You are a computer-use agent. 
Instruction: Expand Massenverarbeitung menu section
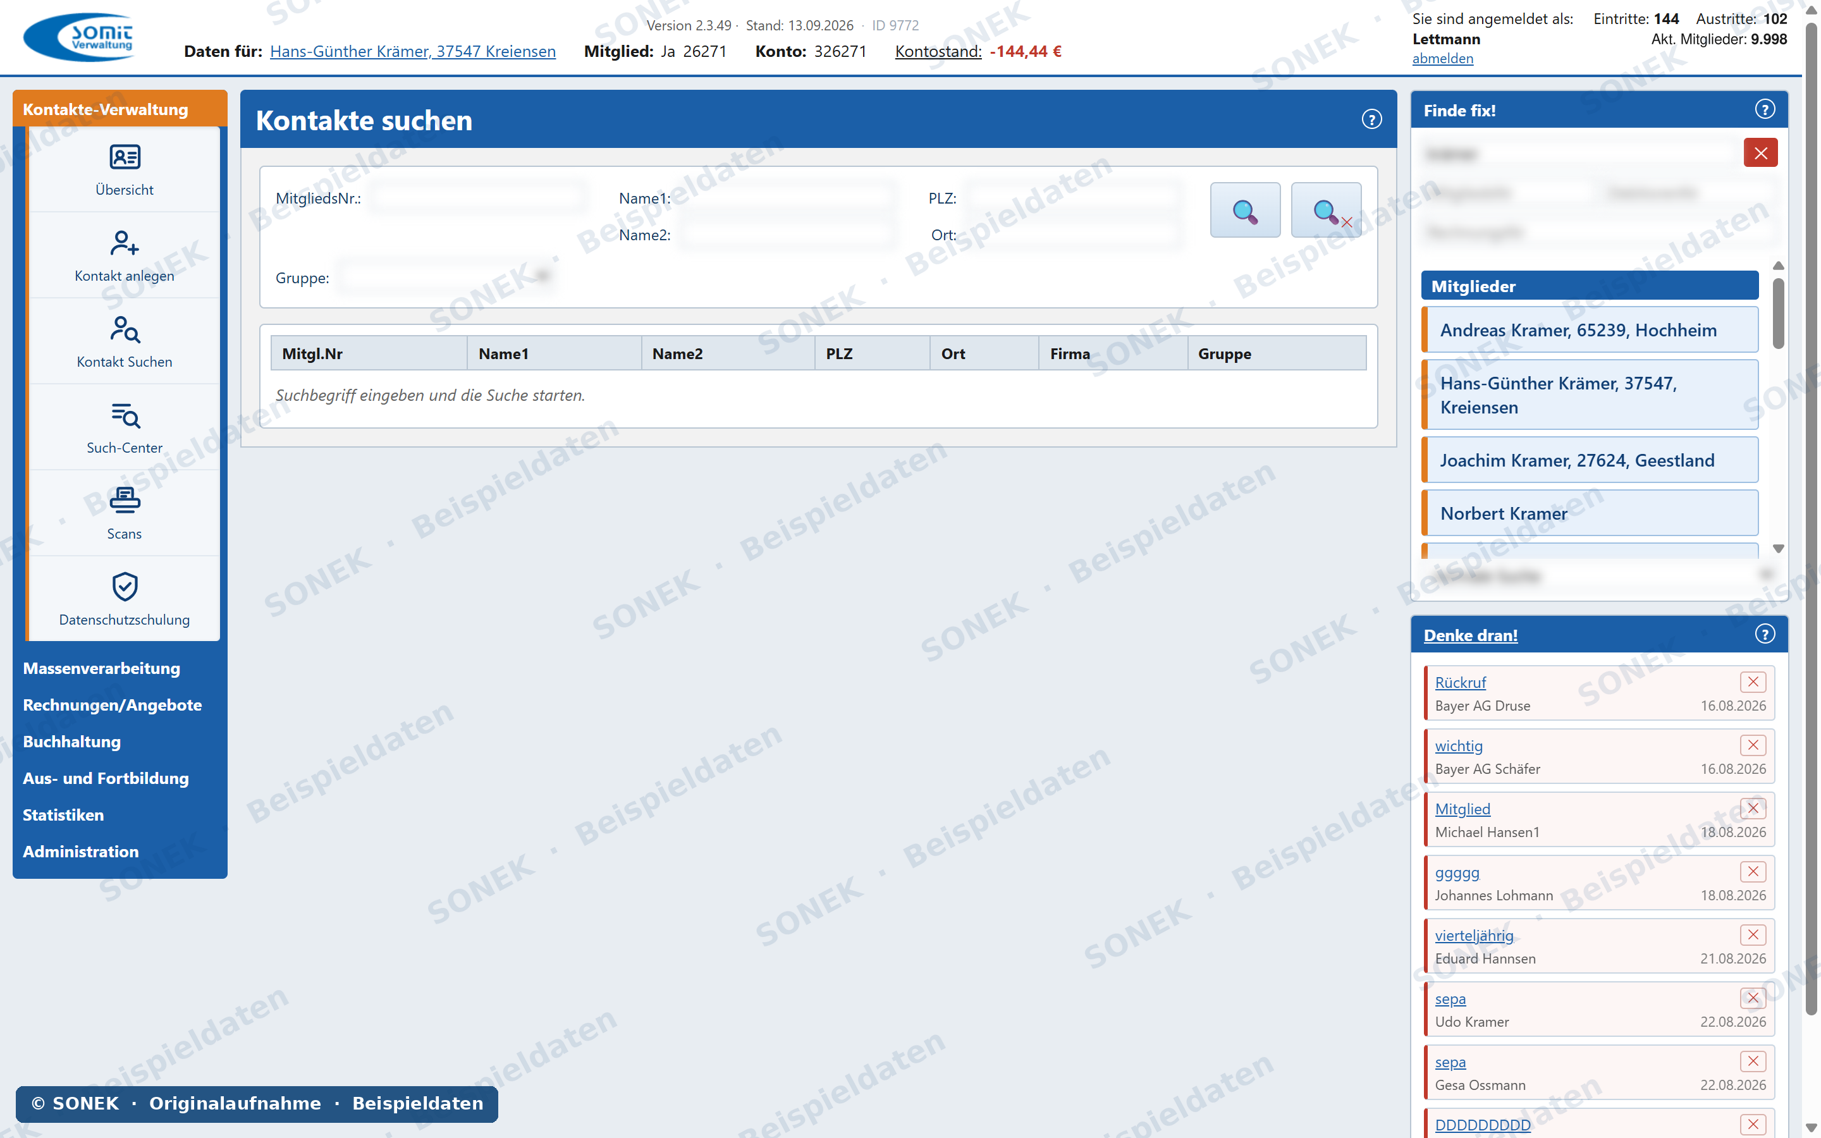[102, 668]
